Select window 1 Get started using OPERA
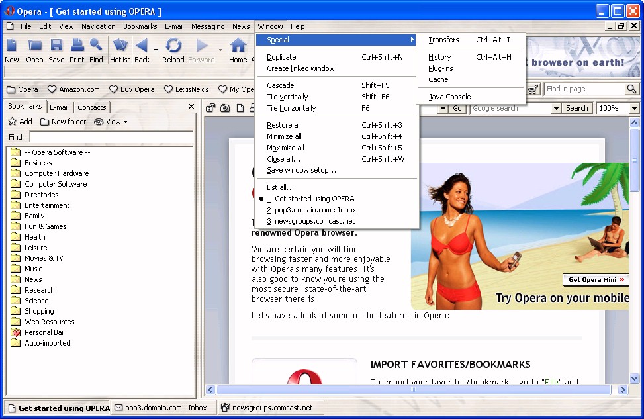 point(336,199)
